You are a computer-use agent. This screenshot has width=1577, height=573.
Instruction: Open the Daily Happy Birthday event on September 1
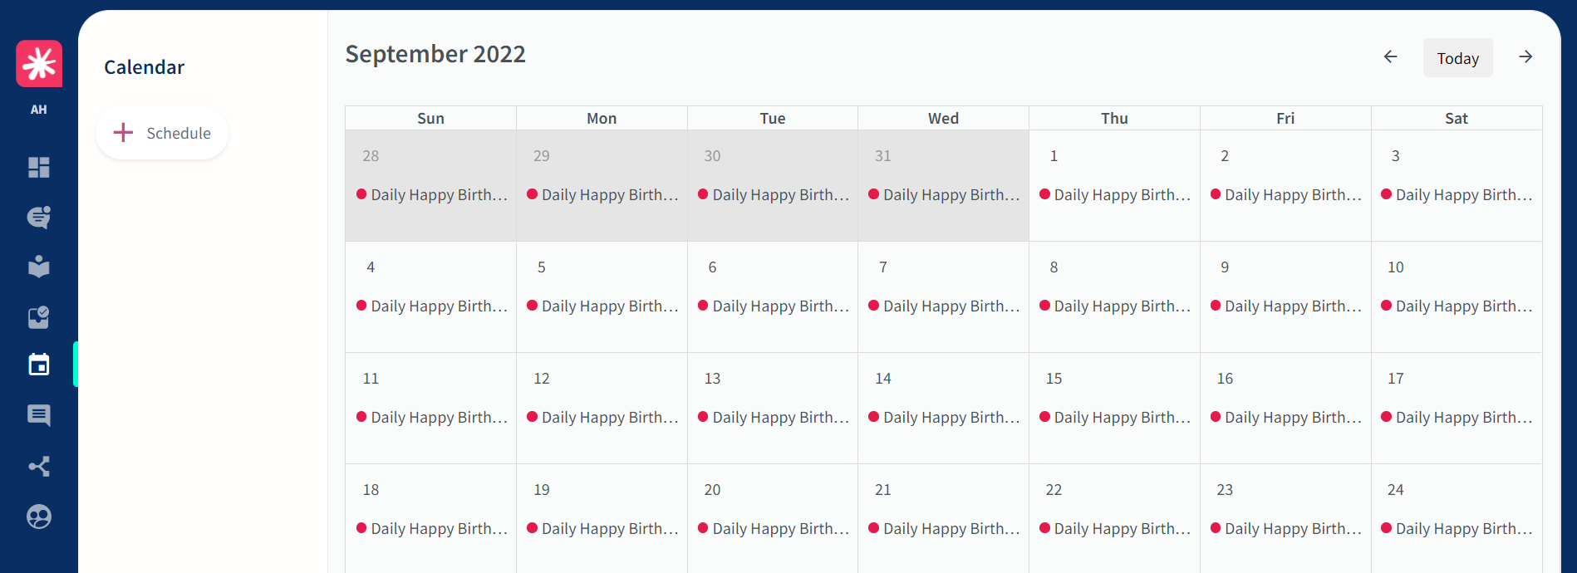[x=1114, y=194]
